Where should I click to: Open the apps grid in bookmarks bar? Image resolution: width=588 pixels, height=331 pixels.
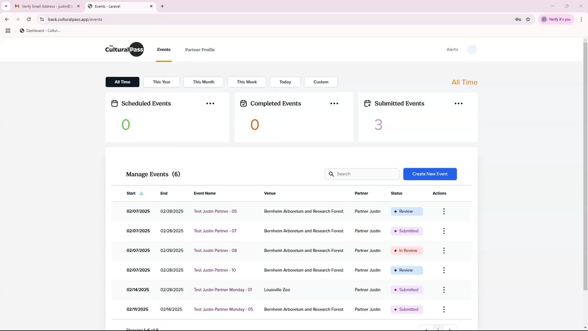(8, 31)
